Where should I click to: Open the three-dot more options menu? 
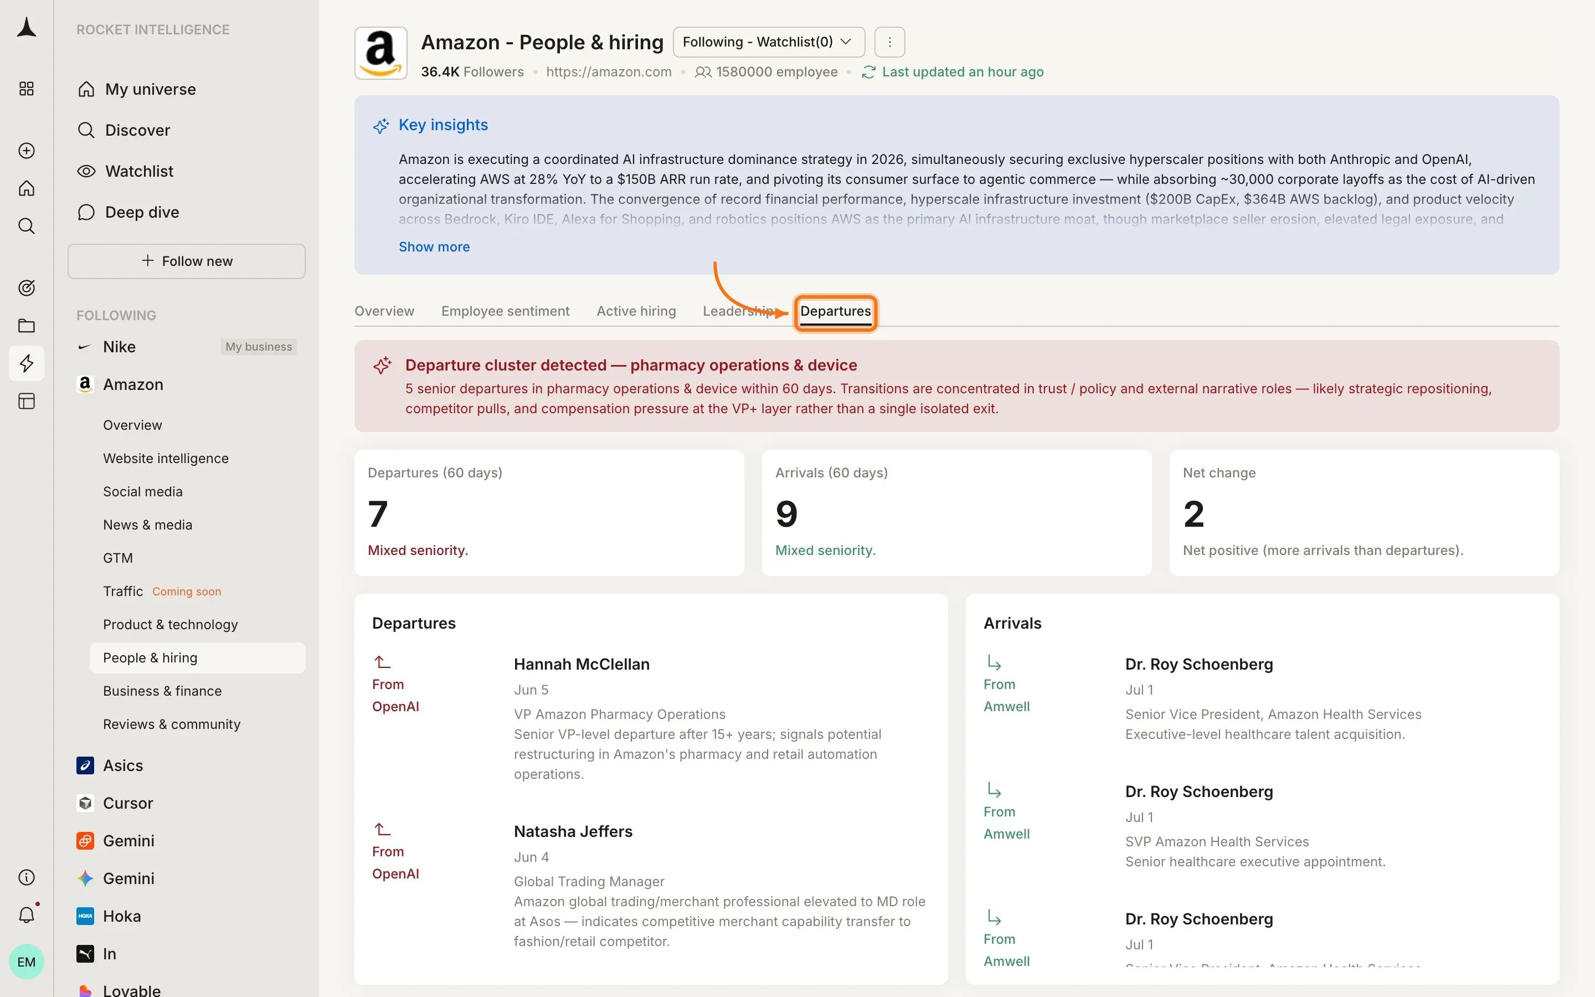(x=890, y=42)
